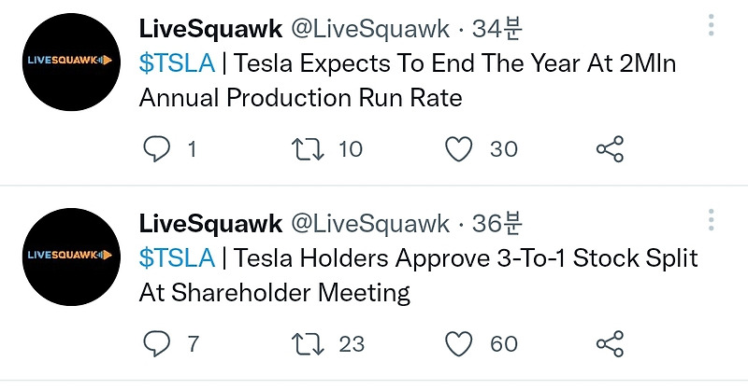The width and height of the screenshot is (748, 389).
Task: Open LiveSquawk avatar on the first tweet
Action: pos(71,62)
